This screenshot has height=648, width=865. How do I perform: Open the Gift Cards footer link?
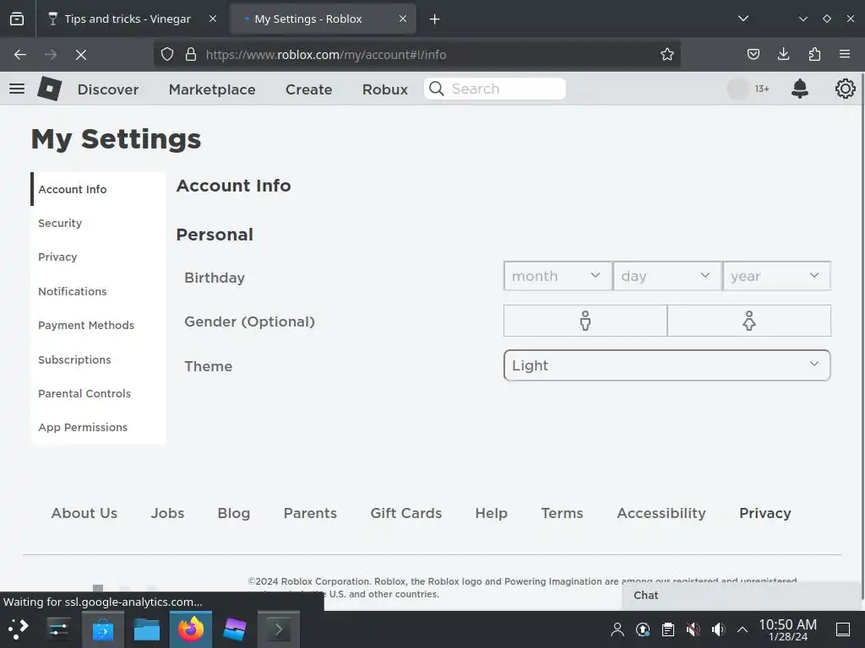(x=406, y=513)
